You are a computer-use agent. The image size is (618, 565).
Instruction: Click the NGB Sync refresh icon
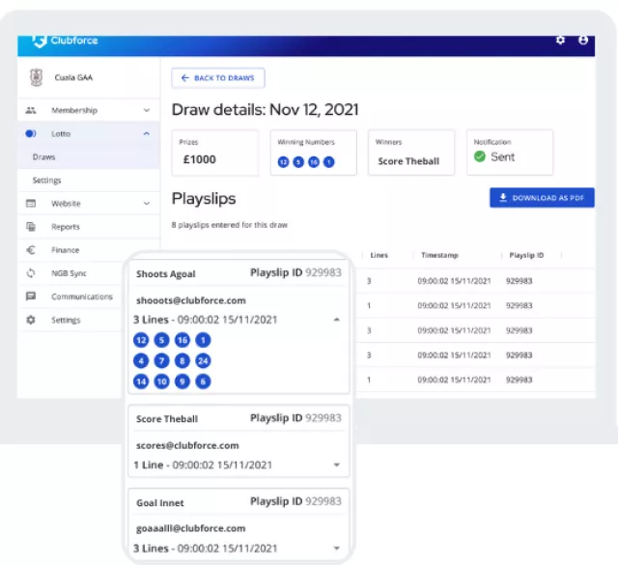click(31, 273)
